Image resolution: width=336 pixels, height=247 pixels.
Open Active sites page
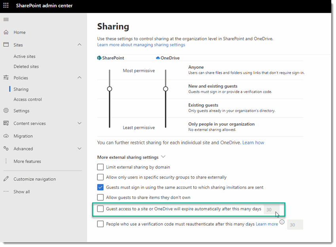coord(25,57)
